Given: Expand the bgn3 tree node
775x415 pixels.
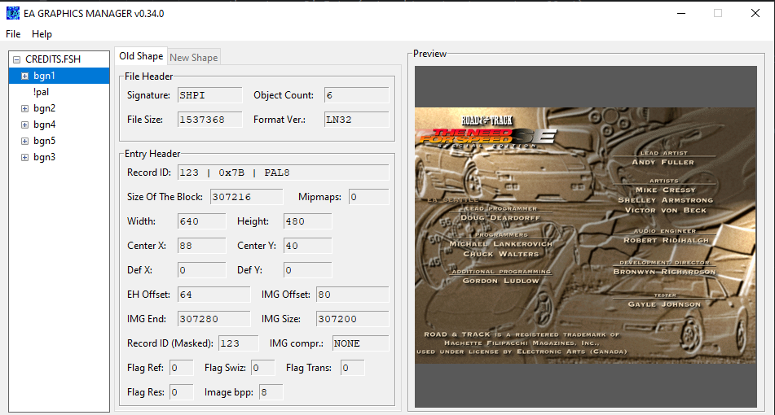Looking at the screenshot, I should click(24, 157).
